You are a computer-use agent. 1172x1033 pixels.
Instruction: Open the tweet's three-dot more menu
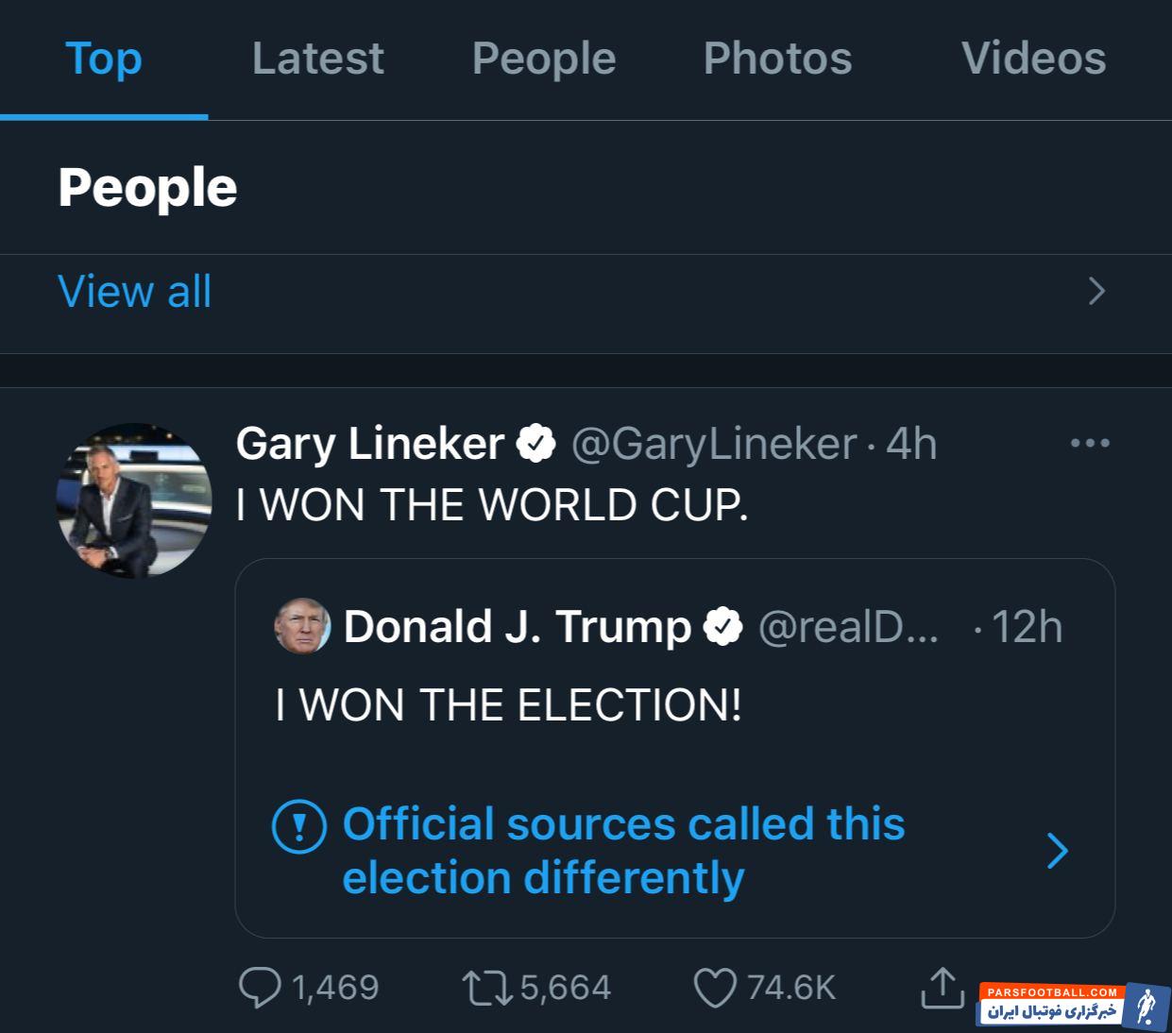(1090, 443)
